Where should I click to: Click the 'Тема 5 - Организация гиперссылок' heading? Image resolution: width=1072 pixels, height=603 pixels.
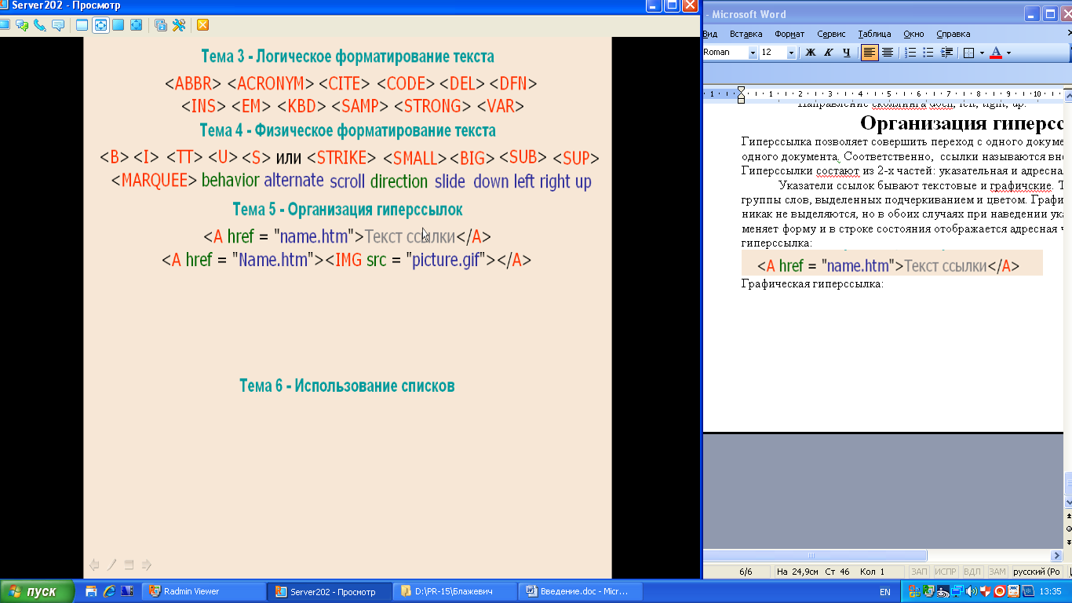click(x=348, y=210)
